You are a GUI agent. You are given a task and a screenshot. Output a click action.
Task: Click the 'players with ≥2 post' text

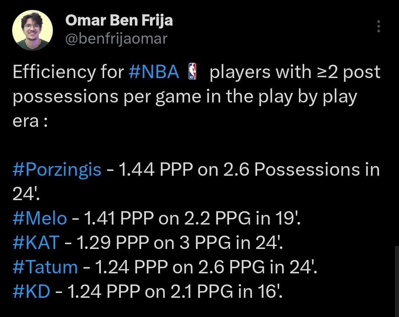coord(294,72)
